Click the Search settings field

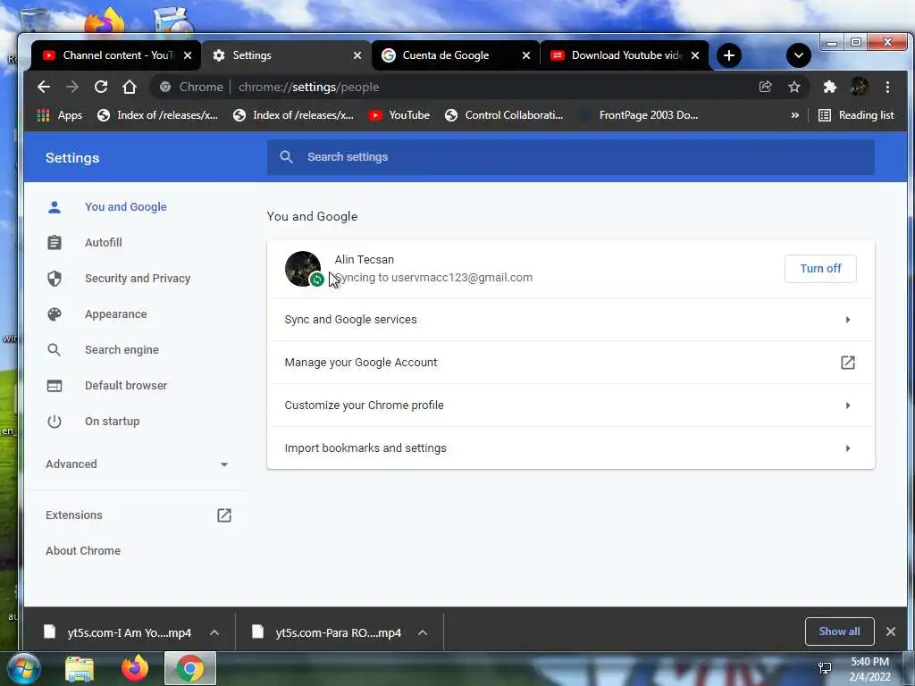coord(571,157)
